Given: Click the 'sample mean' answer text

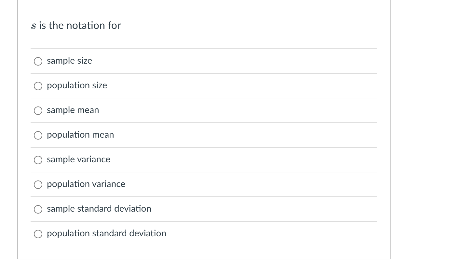Looking at the screenshot, I should click(x=73, y=110).
